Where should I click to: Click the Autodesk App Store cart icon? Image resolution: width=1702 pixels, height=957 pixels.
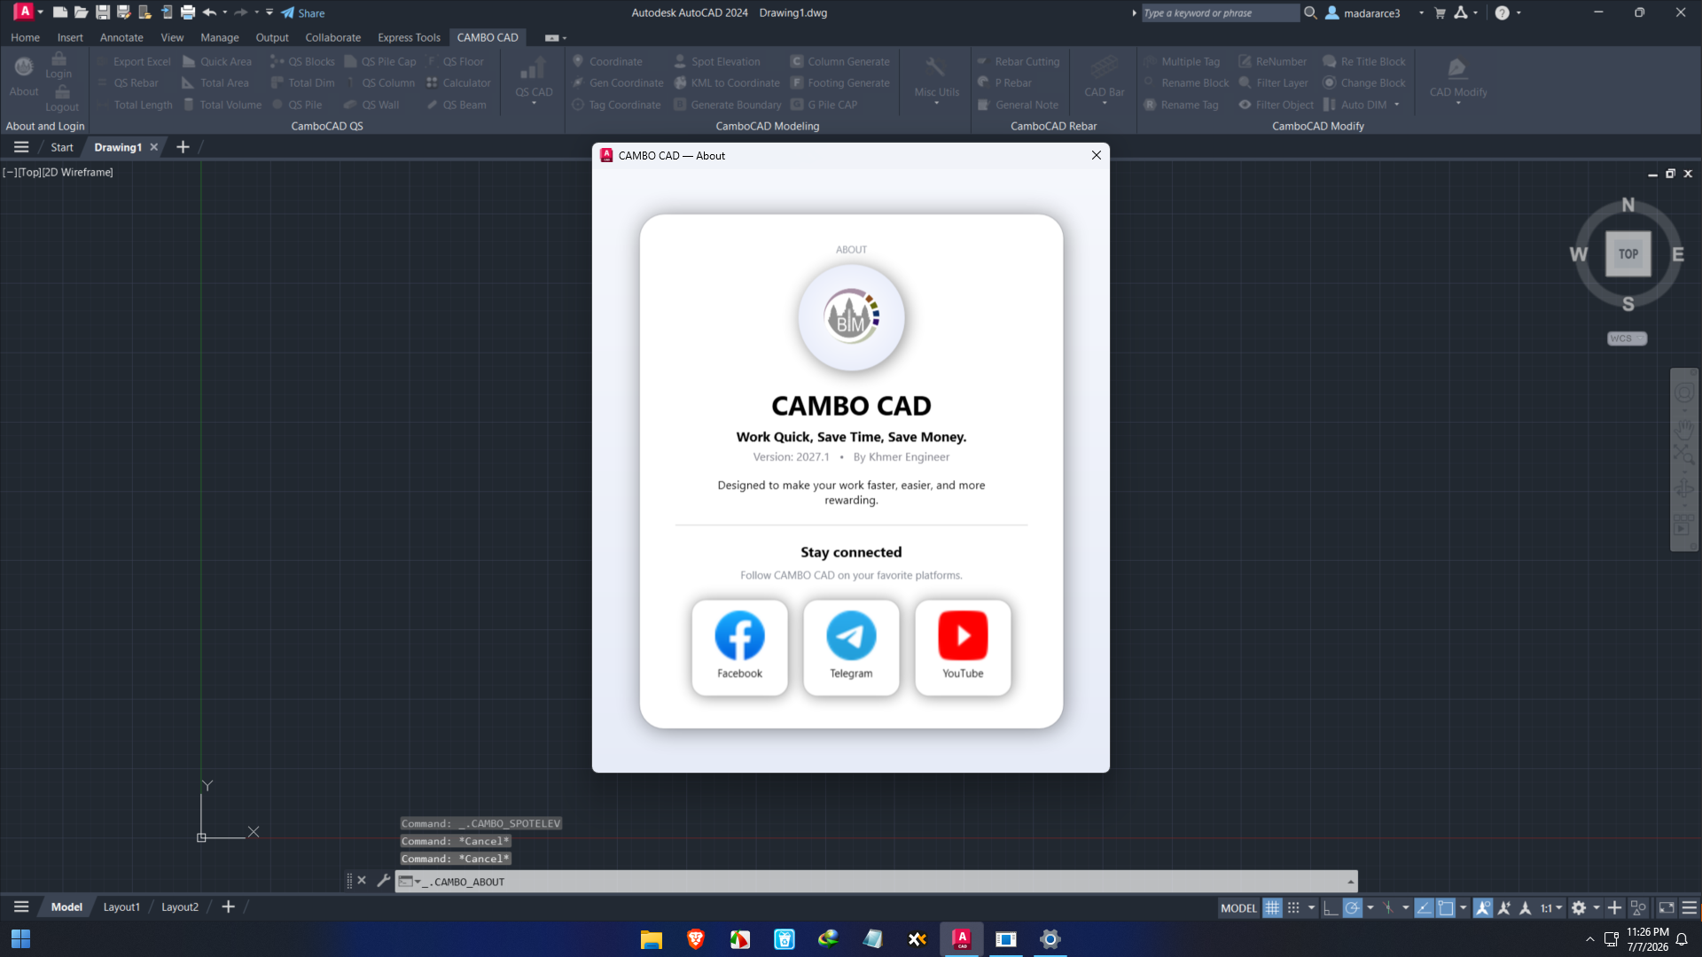point(1440,12)
